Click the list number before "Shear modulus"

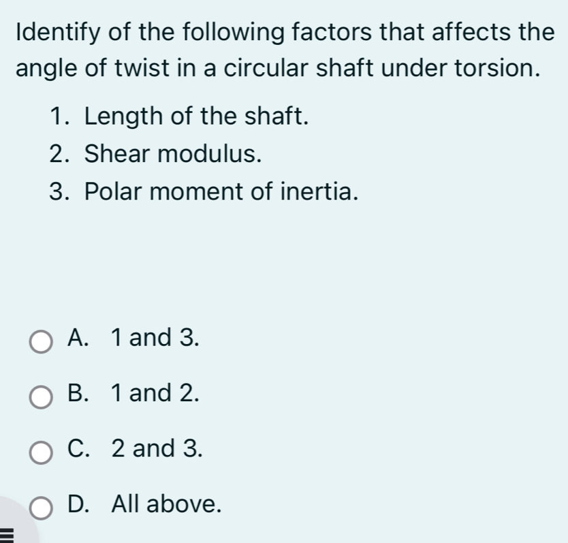[x=61, y=154]
